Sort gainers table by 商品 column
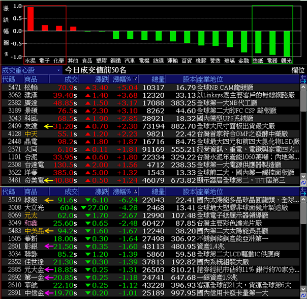This screenshot has width=307, height=299. [x=36, y=79]
